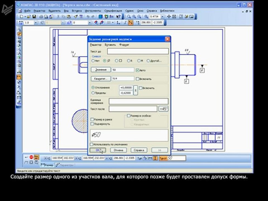Click the Cut scissors icon

[58, 16]
